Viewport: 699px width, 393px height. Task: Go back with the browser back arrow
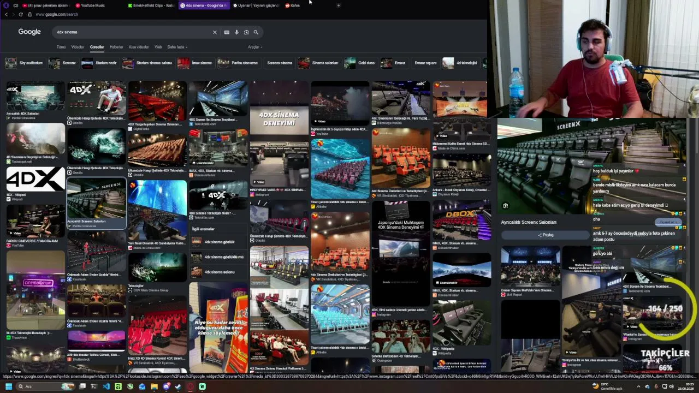click(6, 14)
